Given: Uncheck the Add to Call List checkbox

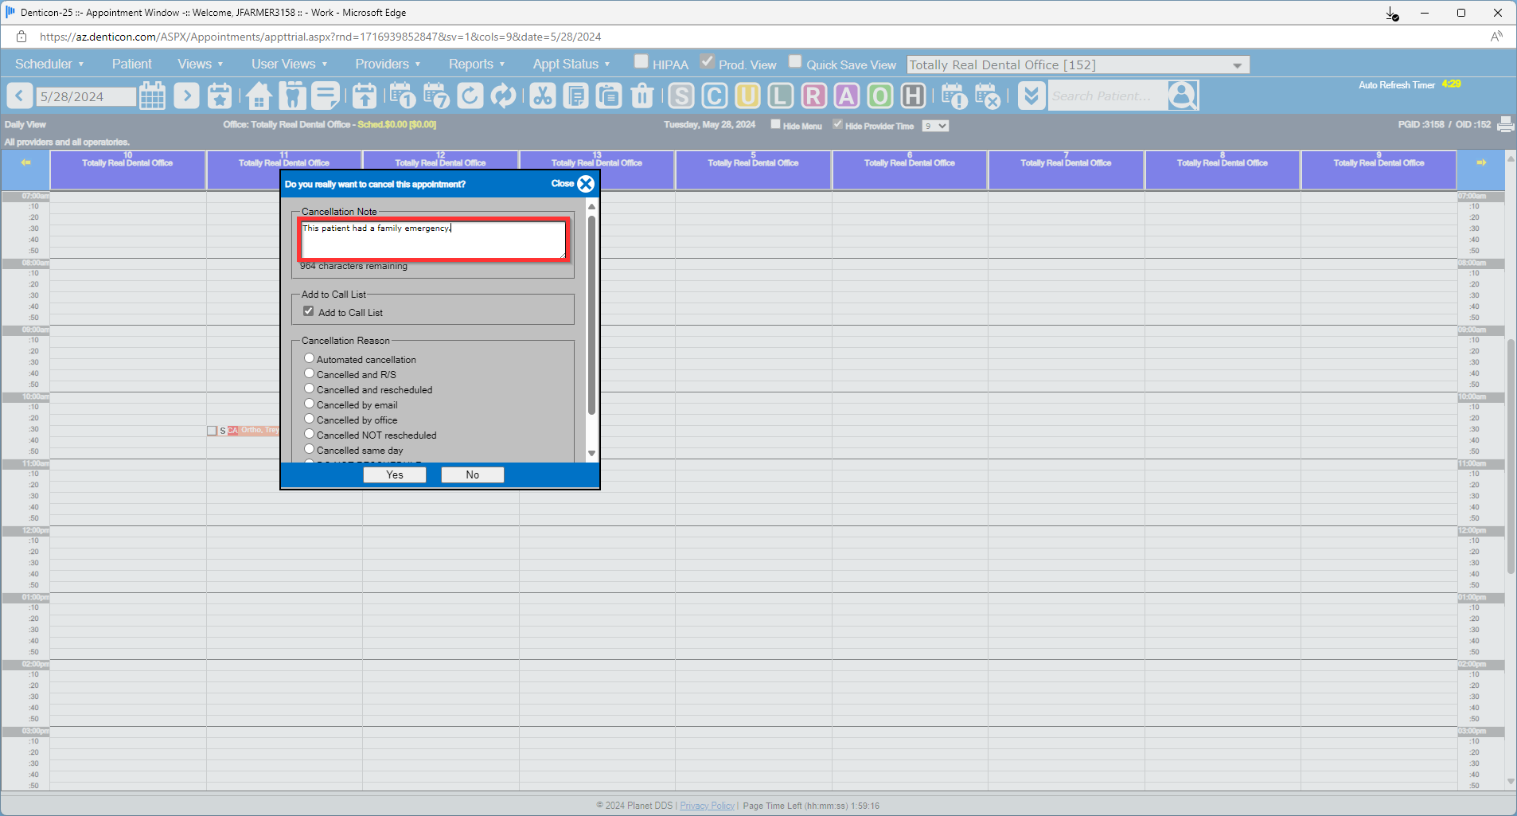Looking at the screenshot, I should [x=309, y=310].
